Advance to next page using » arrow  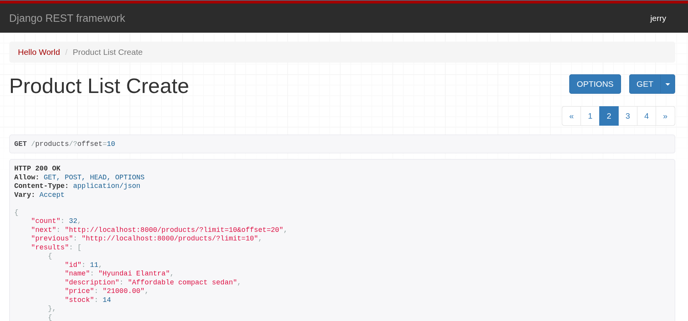[665, 116]
